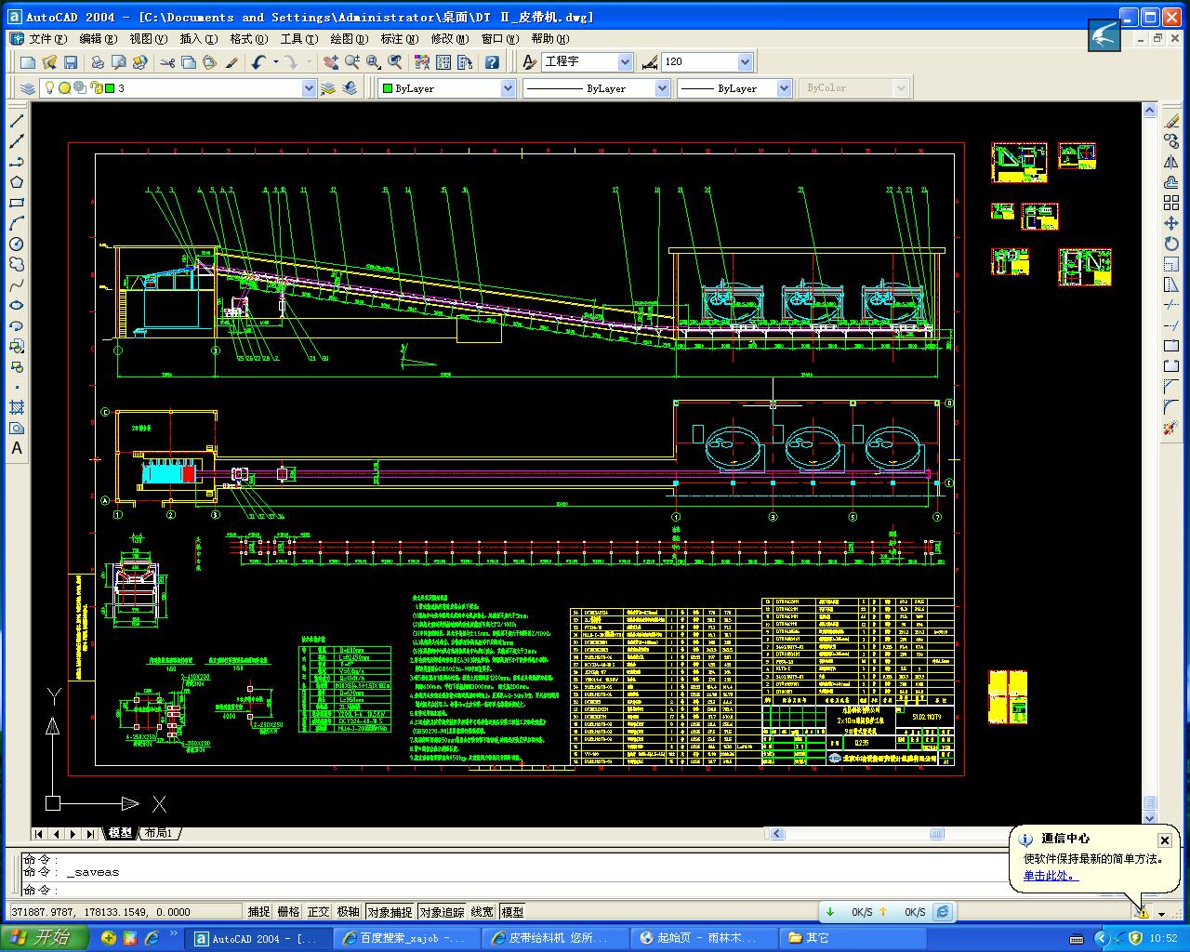Toggle 栅格 grid display

click(288, 912)
